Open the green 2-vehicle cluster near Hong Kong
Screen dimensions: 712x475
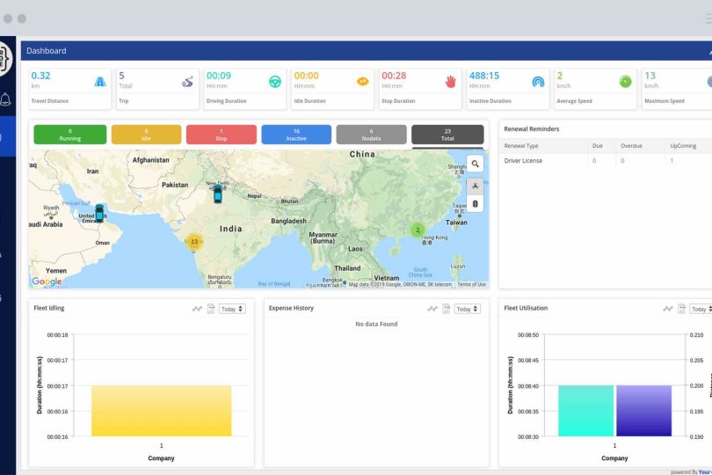click(418, 230)
